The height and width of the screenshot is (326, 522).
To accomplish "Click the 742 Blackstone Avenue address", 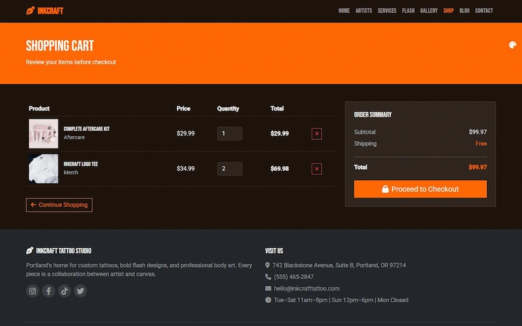I will tap(339, 265).
